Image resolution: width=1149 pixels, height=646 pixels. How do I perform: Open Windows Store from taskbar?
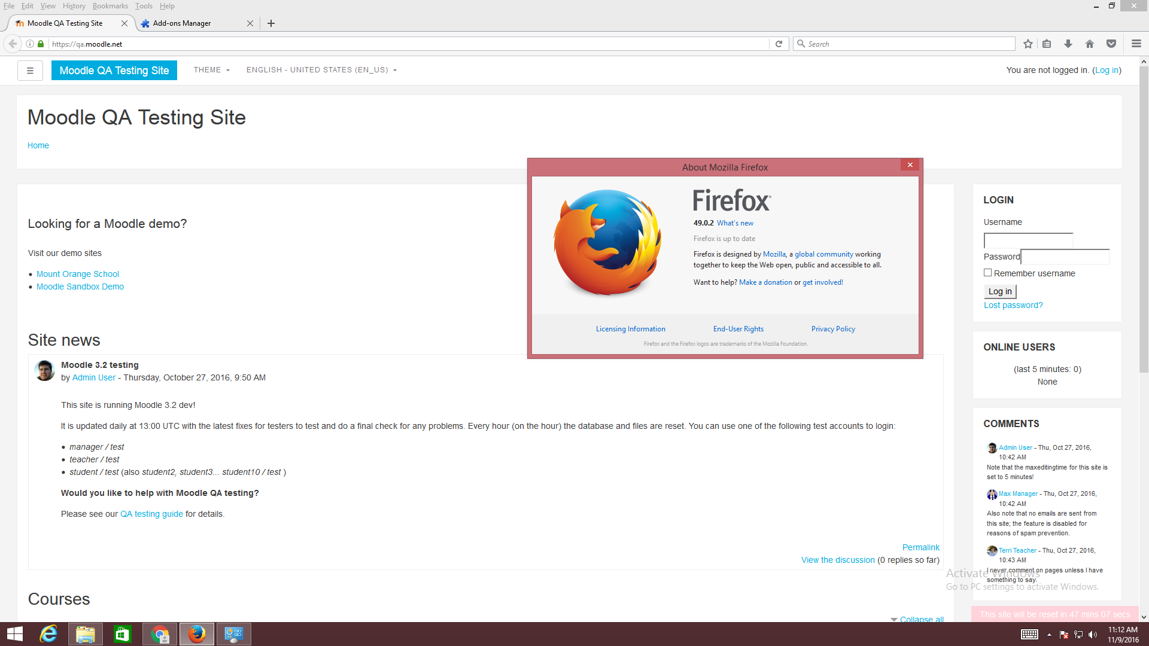122,634
